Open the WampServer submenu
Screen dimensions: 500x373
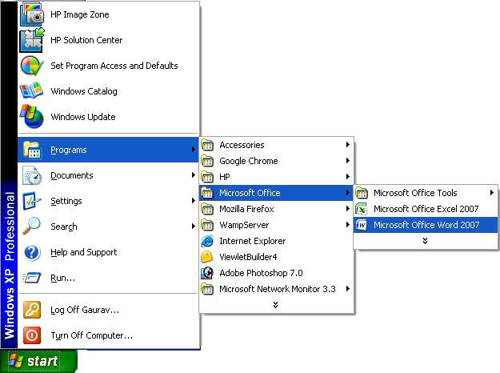(244, 225)
